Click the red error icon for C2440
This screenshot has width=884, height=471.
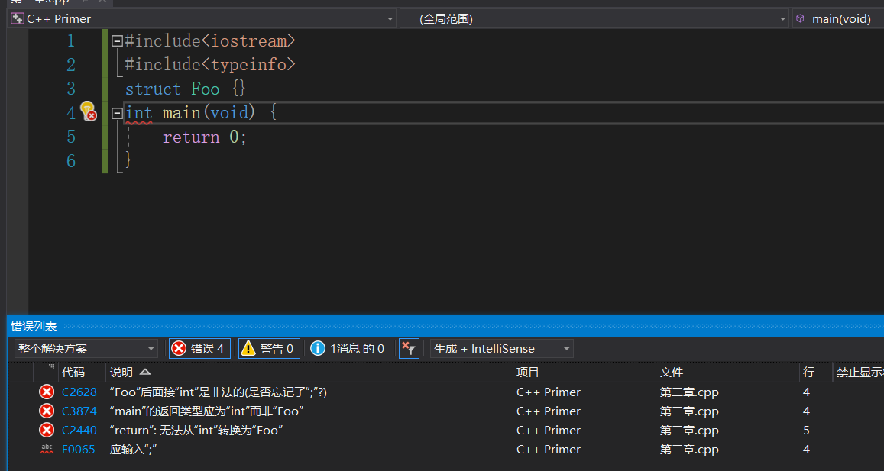47,431
